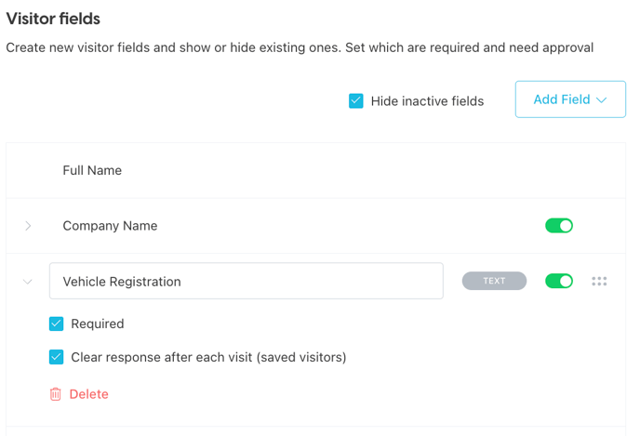Viewport: 640px width, 436px height.
Task: Click the Hide inactive fields label
Action: 427,101
